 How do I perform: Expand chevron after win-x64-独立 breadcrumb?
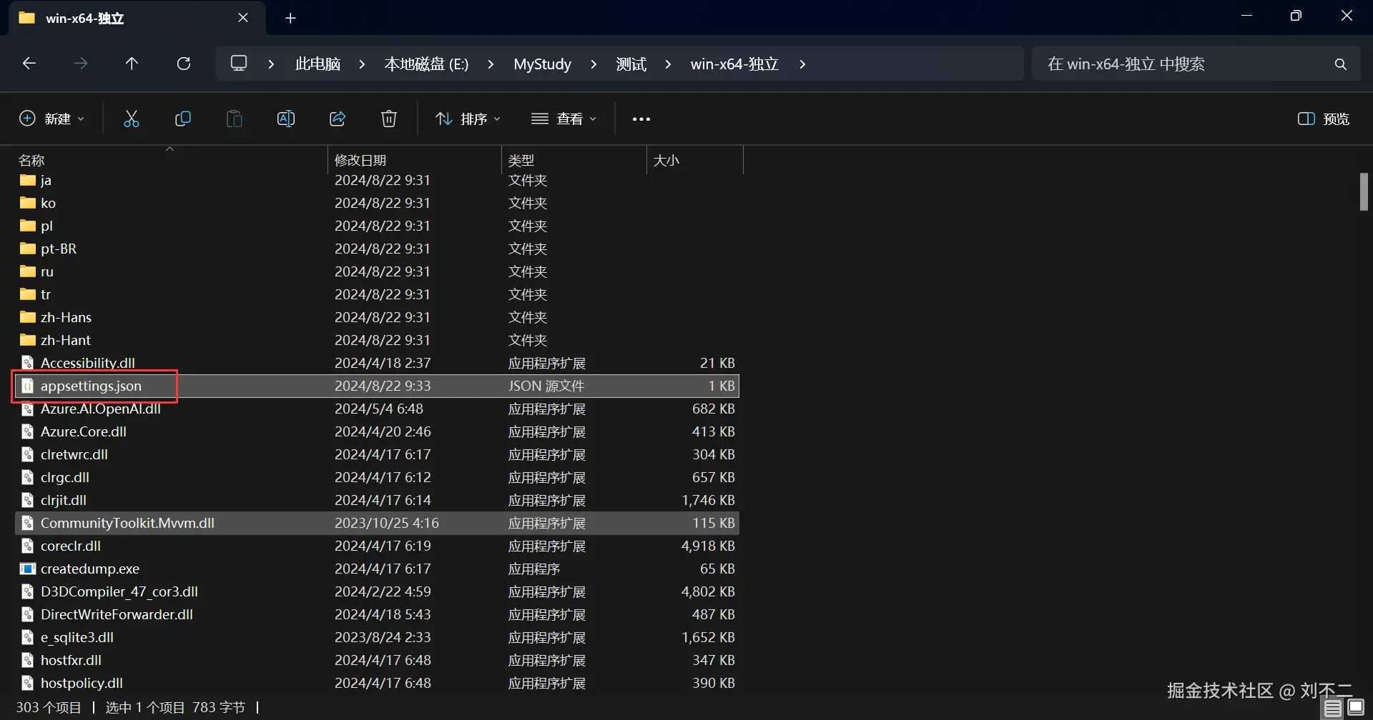pos(802,64)
